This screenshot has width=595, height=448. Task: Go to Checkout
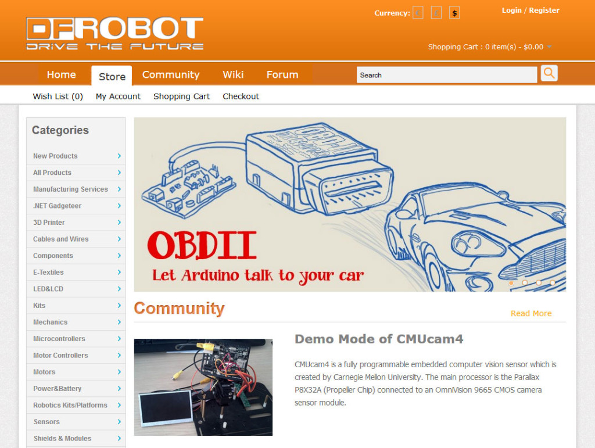(x=241, y=96)
